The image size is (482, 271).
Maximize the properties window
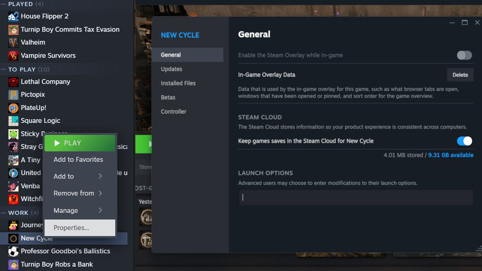pyautogui.click(x=465, y=23)
